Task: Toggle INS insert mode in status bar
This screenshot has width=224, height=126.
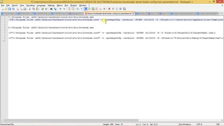Action: tap(218, 124)
